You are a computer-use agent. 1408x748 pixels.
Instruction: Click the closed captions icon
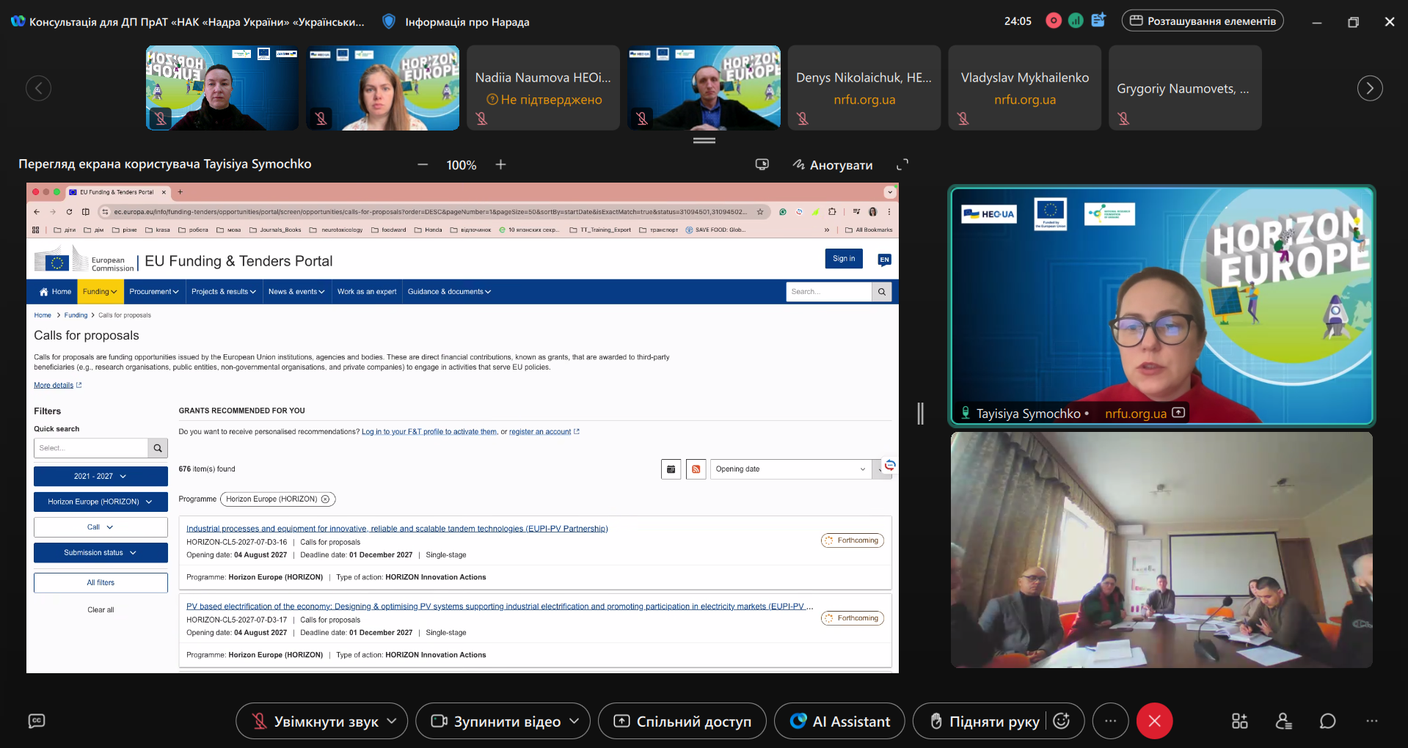tap(37, 722)
